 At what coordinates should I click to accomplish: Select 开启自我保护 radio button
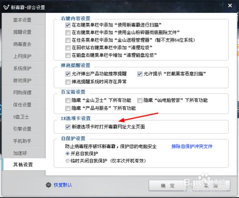(x=67, y=154)
